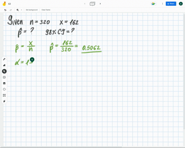Open the Google Meet call menu
Viewport: 185px width, 148px height.
pyautogui.click(x=153, y=4)
